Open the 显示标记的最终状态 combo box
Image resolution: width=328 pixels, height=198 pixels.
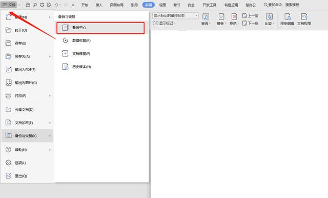click(175, 16)
